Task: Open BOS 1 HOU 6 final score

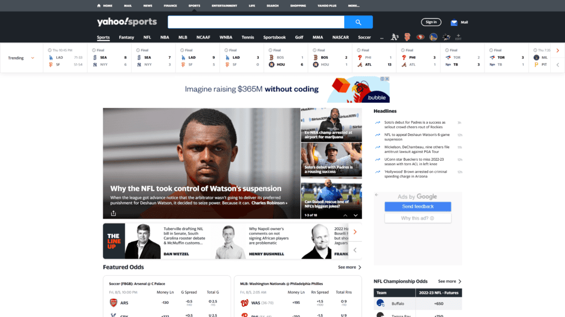Action: pos(286,58)
